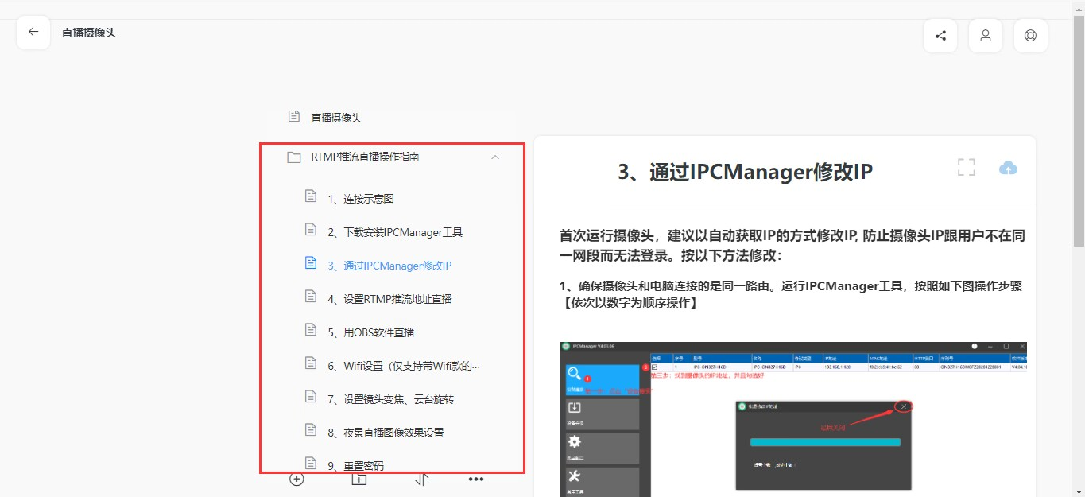The height and width of the screenshot is (497, 1085).
Task: Click the cloud upload icon above the article
Action: (1009, 167)
